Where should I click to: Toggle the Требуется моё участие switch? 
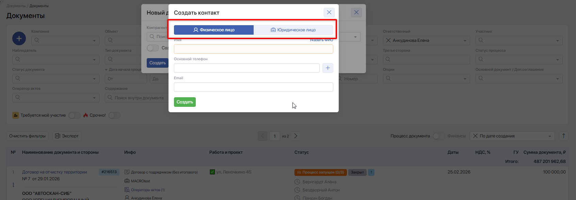(x=74, y=115)
